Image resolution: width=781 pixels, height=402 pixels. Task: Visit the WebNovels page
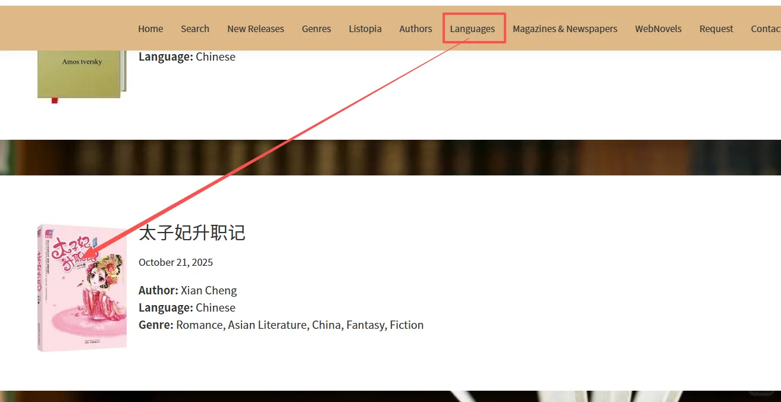point(658,28)
